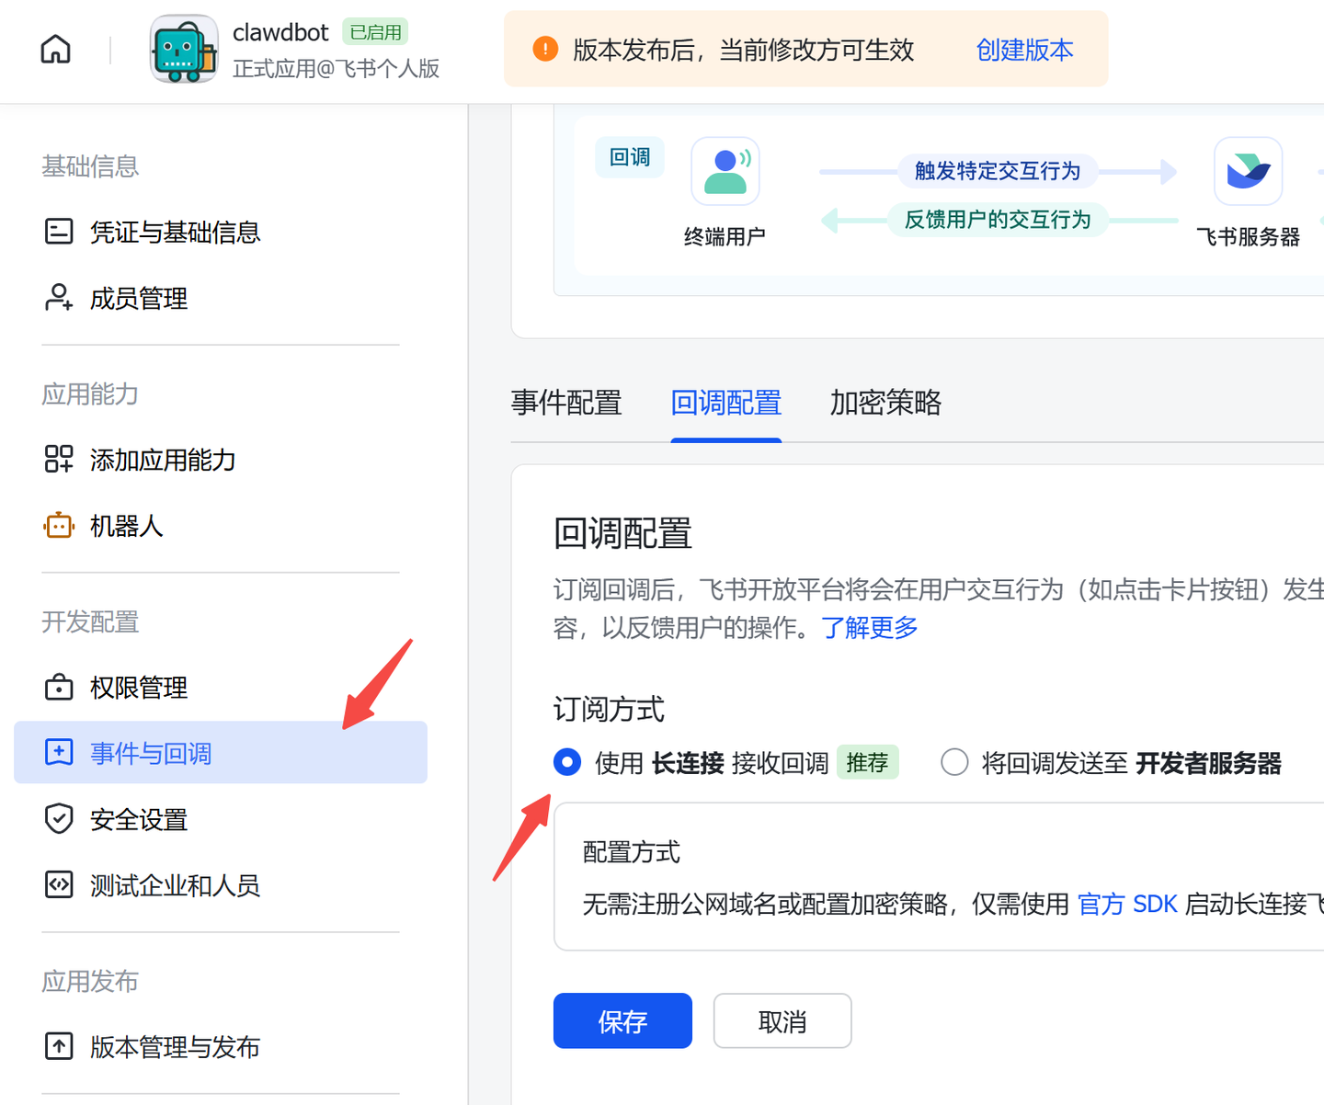
Task: Select the 机器人 robot icon in sidebar
Action: (58, 525)
